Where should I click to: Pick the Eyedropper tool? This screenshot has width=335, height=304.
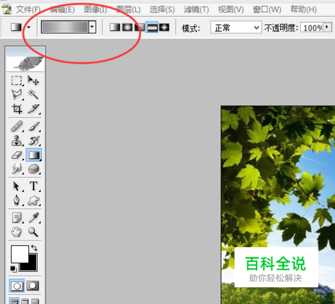(34, 218)
